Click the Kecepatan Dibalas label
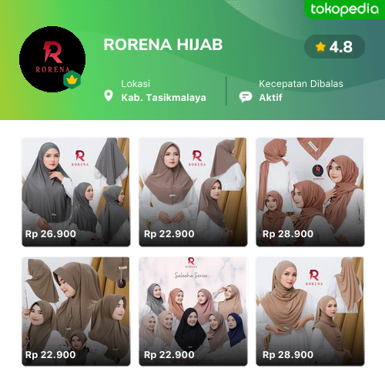Screen dimensions: 385x385 [x=301, y=84]
